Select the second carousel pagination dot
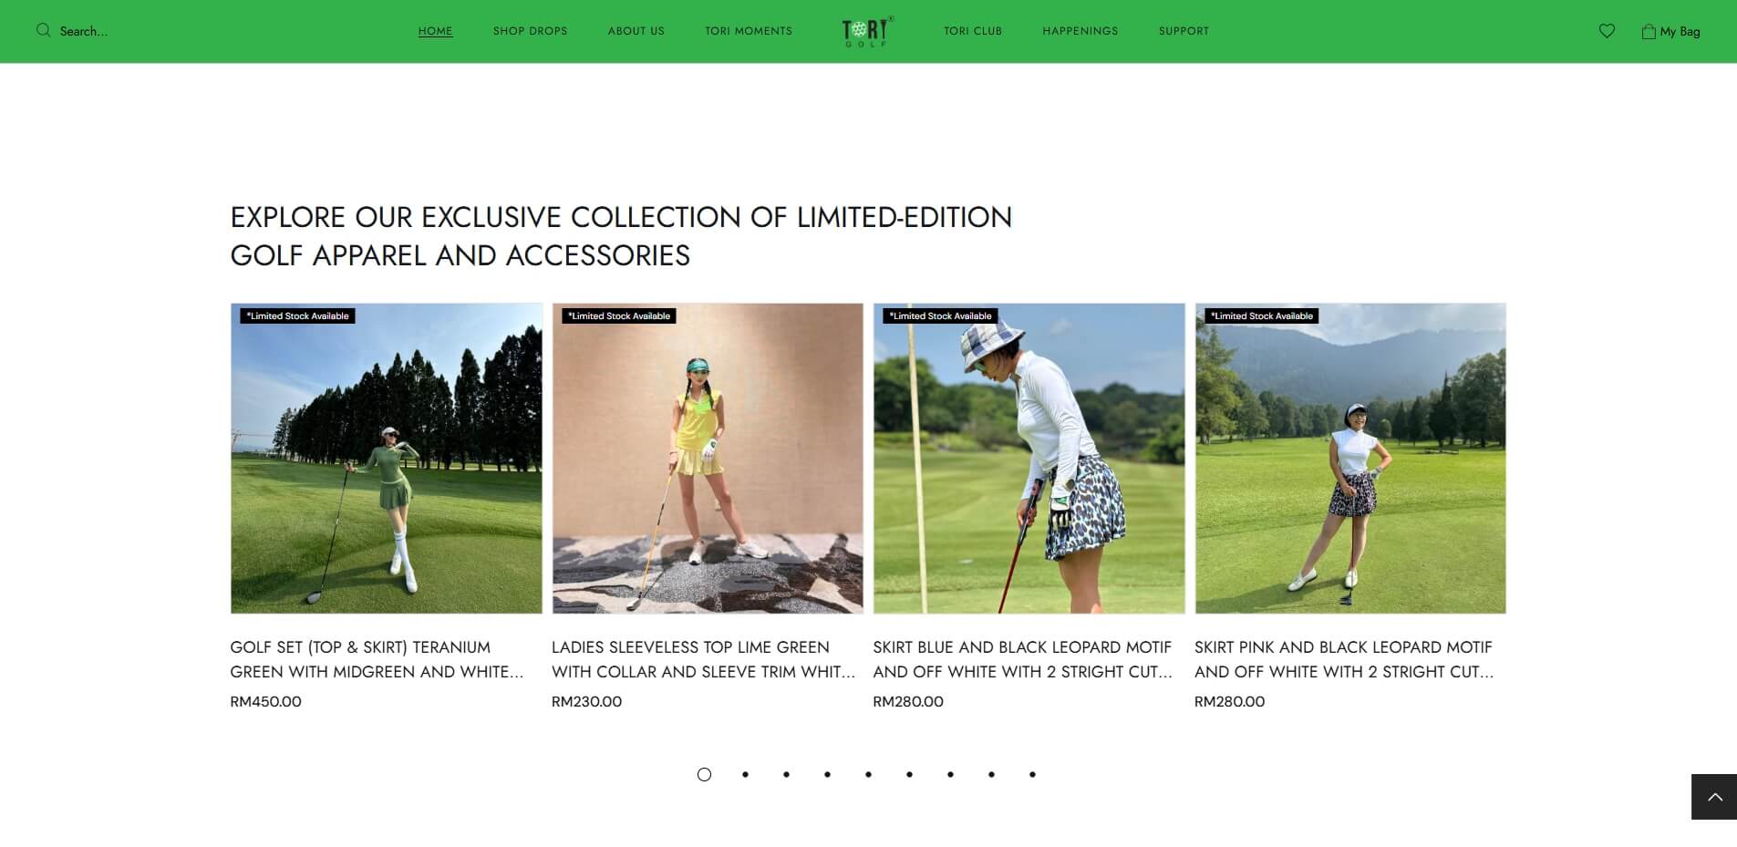The height and width of the screenshot is (847, 1737). click(x=745, y=774)
